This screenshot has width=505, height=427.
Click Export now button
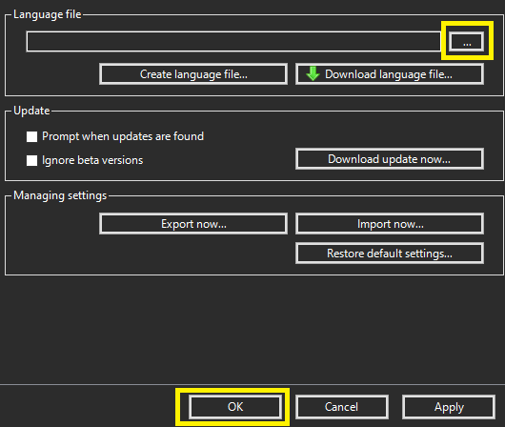[x=193, y=224]
